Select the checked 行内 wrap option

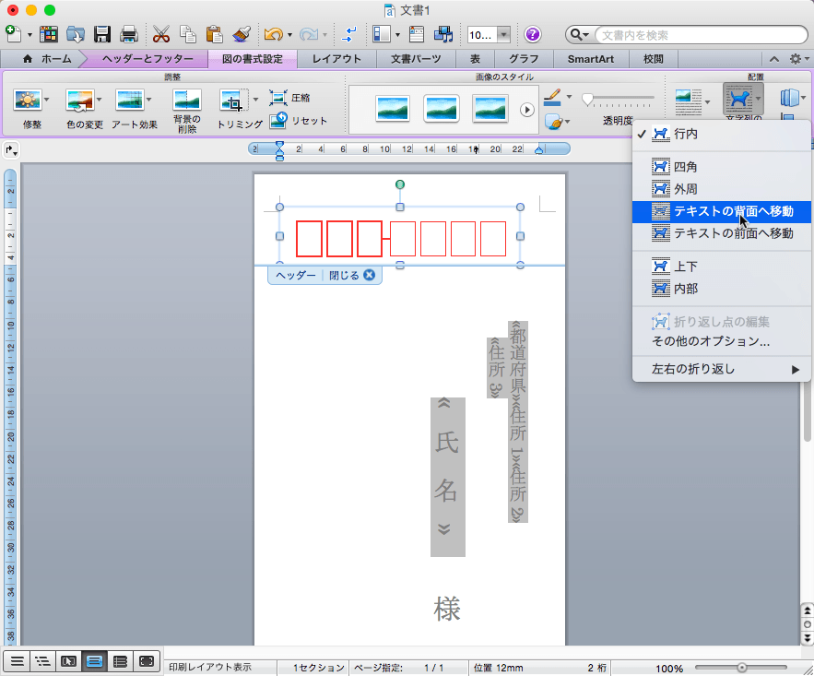pyautogui.click(x=687, y=135)
